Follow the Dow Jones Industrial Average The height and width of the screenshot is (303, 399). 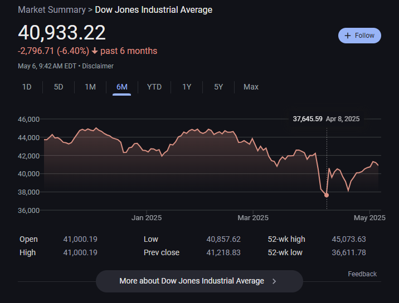pos(359,36)
